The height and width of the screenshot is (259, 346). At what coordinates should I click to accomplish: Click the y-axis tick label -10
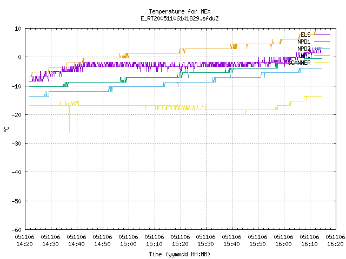[17, 86]
